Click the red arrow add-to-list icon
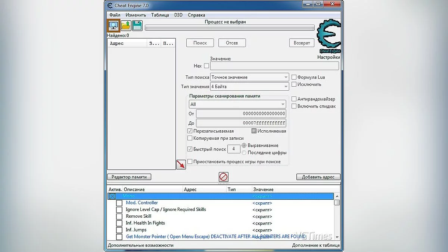 point(181,164)
